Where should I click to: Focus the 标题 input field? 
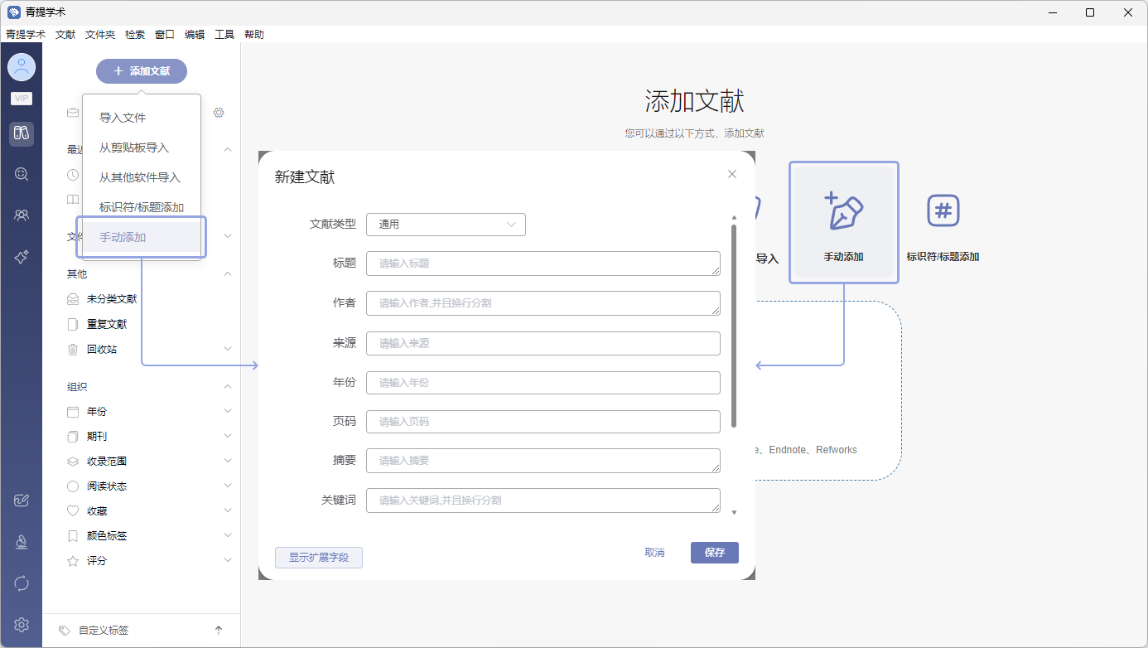coord(543,264)
